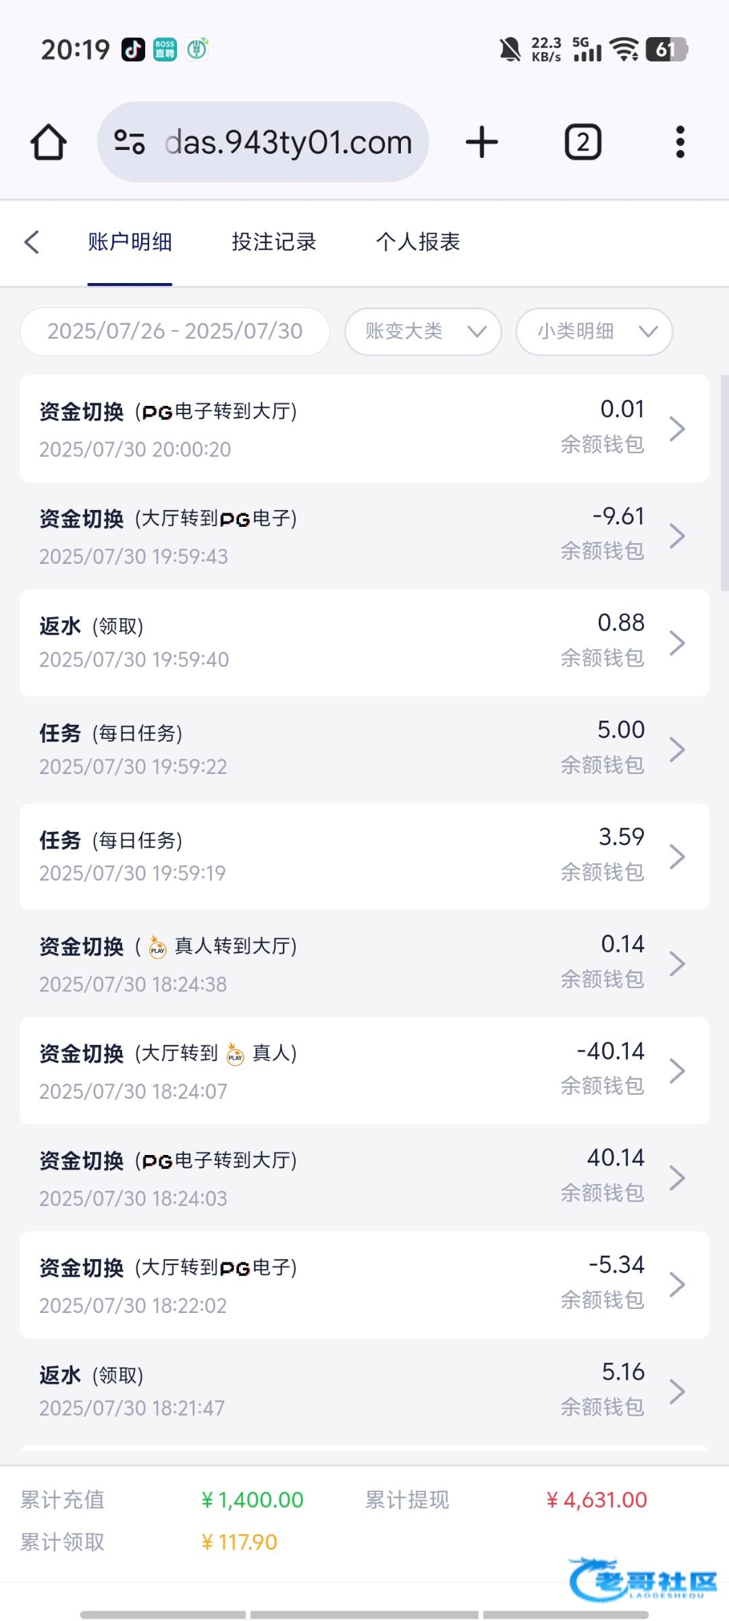Image resolution: width=729 pixels, height=1621 pixels.
Task: Open the browser three-dot menu
Action: [x=680, y=143]
